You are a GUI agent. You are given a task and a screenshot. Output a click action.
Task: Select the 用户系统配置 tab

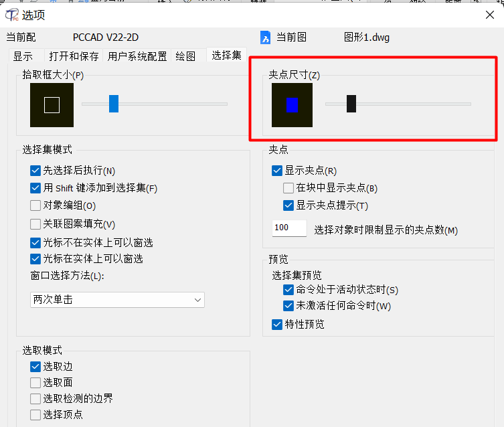(137, 56)
